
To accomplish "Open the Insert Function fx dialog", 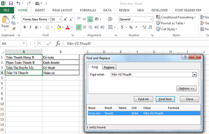I will pos(58,44).
